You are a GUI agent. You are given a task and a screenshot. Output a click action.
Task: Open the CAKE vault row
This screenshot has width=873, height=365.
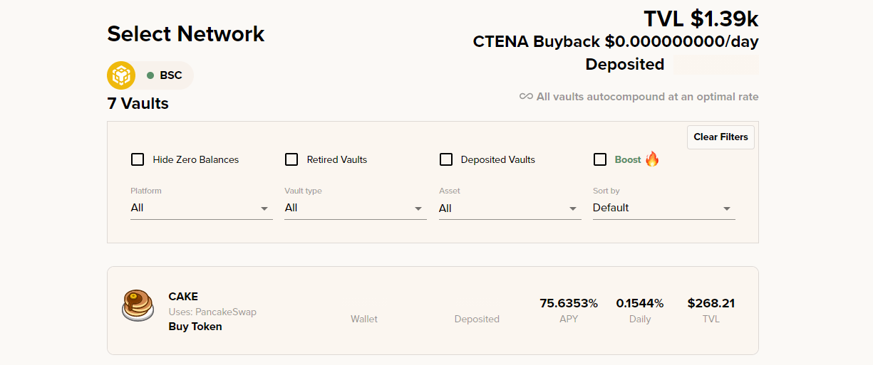(433, 310)
